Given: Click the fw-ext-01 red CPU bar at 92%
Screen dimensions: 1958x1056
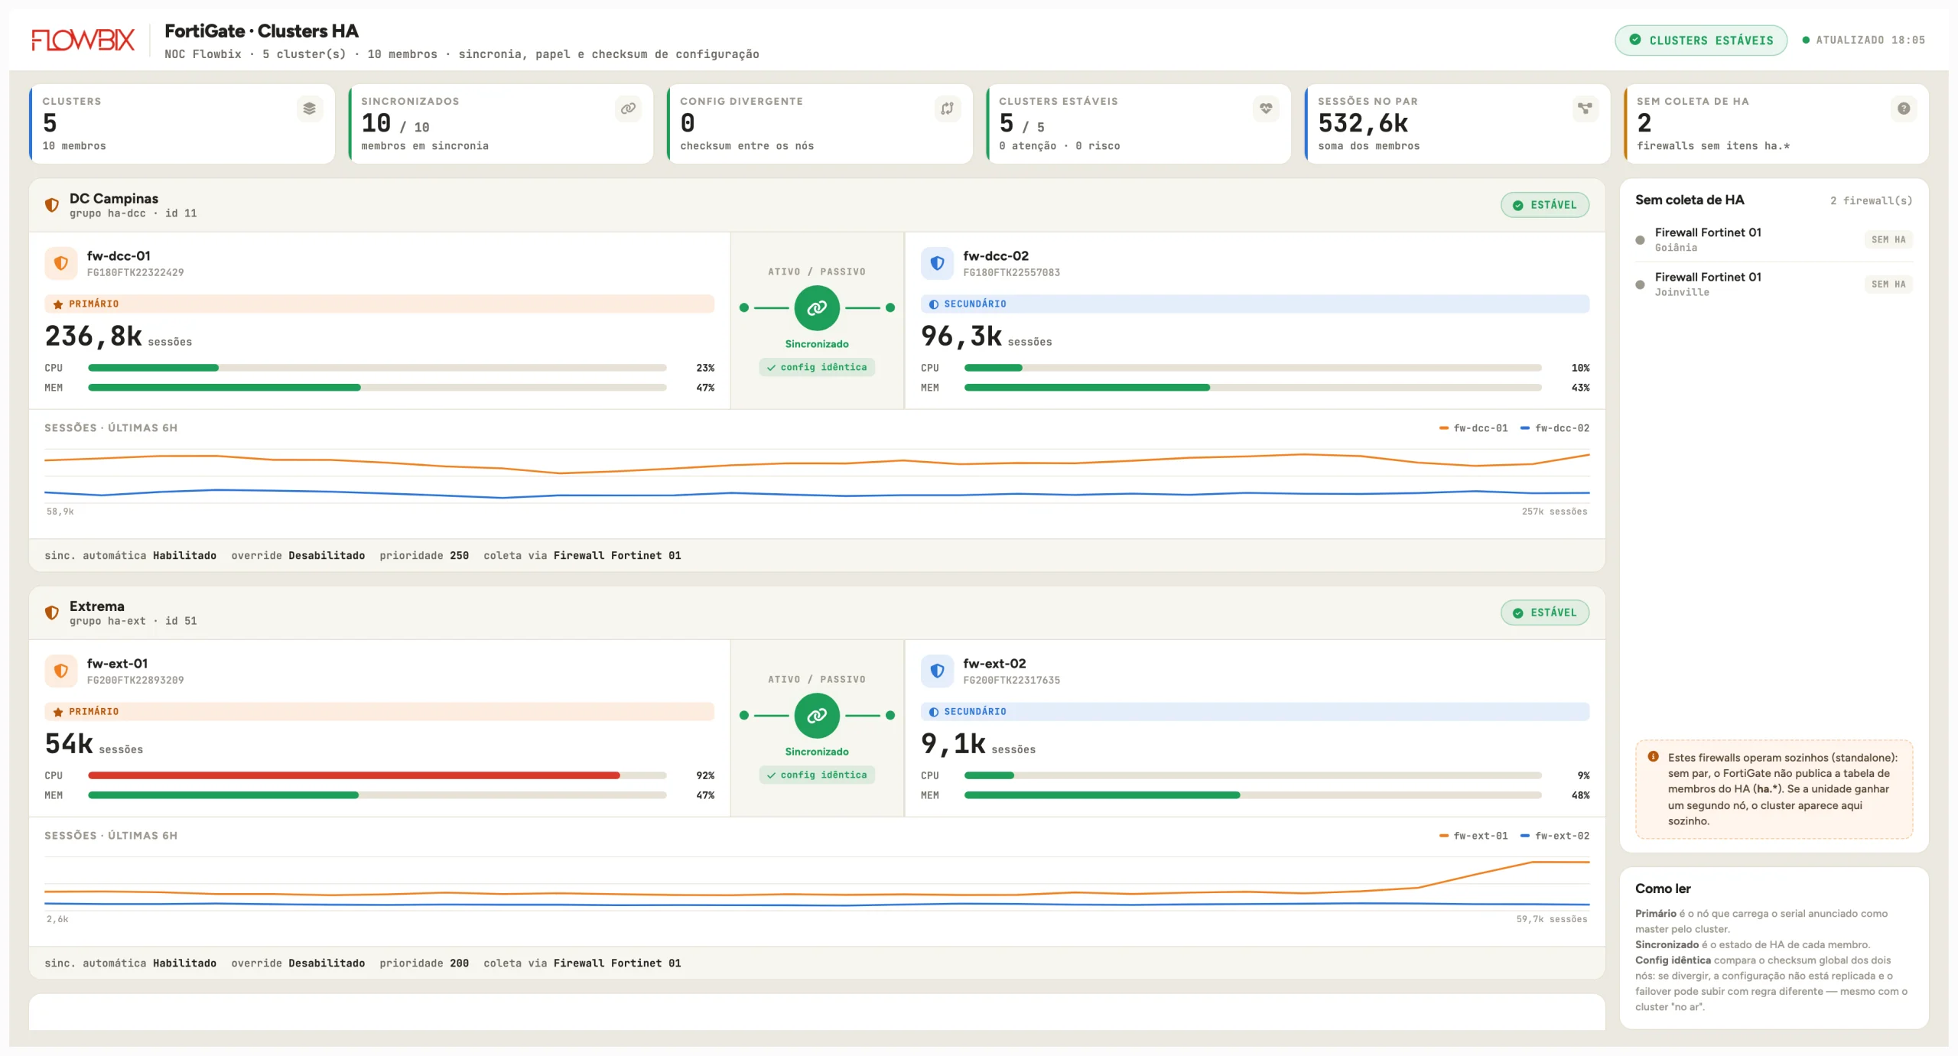Looking at the screenshot, I should click(377, 775).
